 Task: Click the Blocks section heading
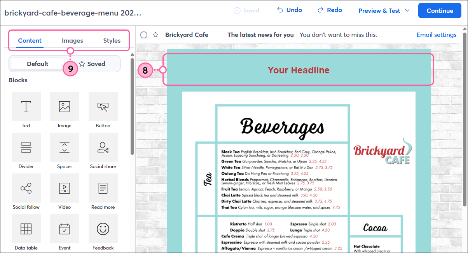click(18, 80)
